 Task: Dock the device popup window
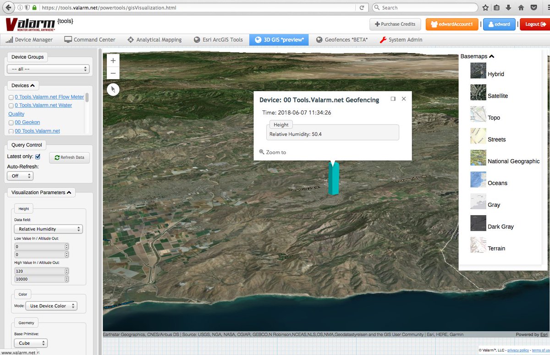click(393, 99)
